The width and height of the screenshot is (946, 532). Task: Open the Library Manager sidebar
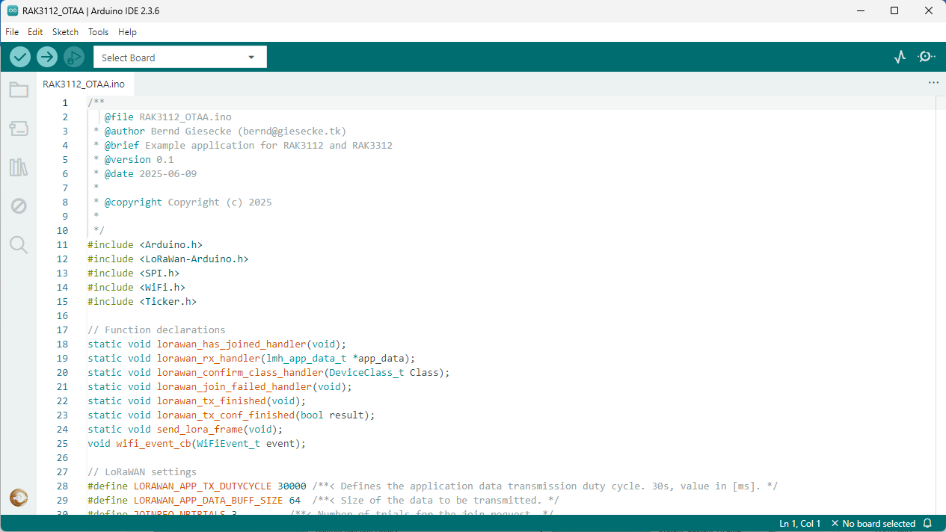(19, 167)
